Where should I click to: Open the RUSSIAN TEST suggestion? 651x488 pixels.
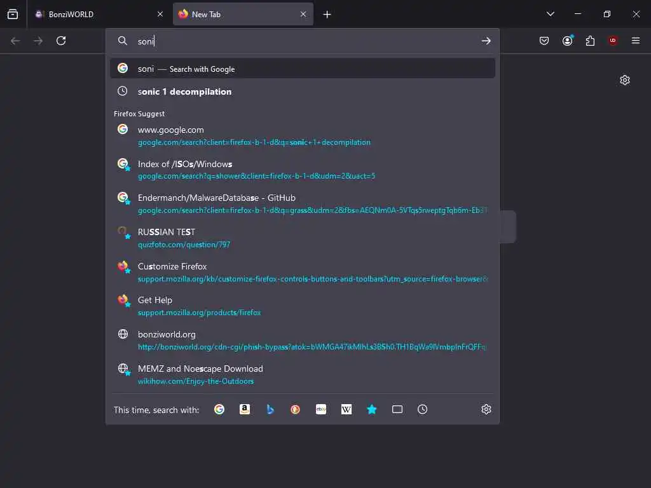pos(302,238)
